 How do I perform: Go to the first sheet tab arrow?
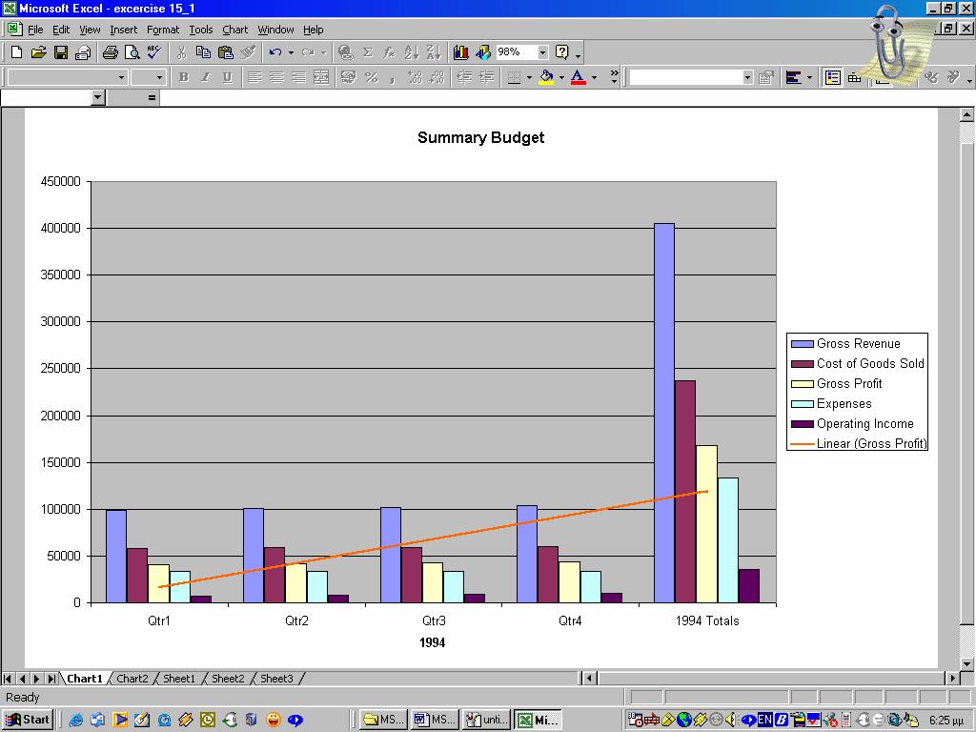(x=8, y=679)
